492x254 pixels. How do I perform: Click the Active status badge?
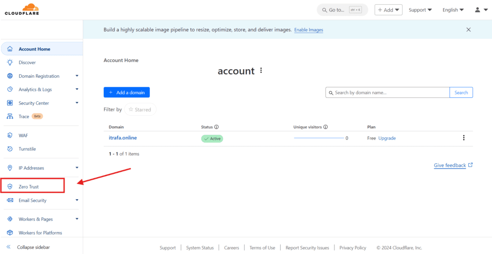(x=212, y=139)
